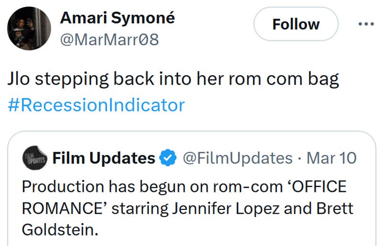Open the @MarMarr08 handle
The width and height of the screenshot is (382, 246).
tap(109, 39)
